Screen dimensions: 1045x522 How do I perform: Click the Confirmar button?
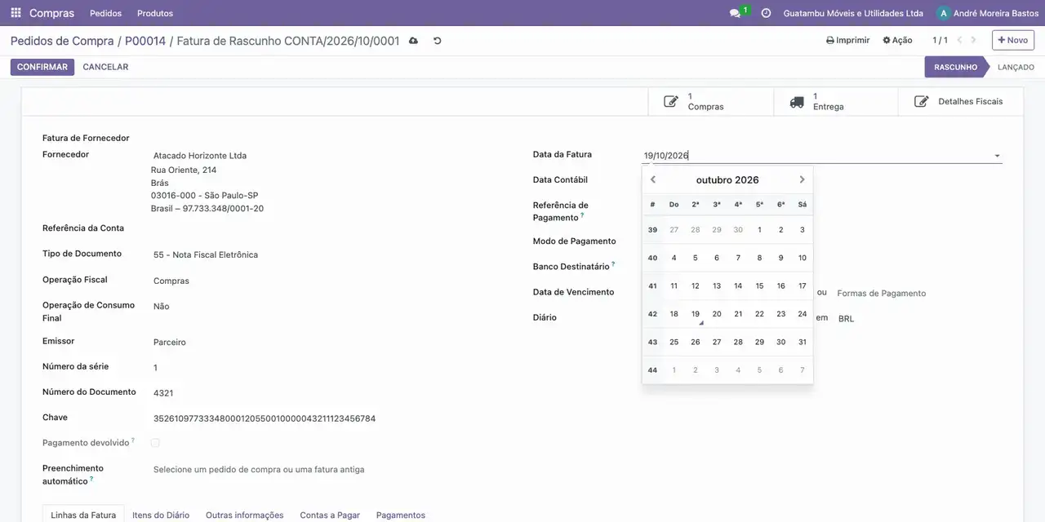point(42,67)
